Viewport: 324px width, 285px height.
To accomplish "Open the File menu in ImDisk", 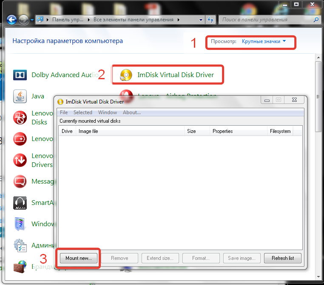I will 64,112.
